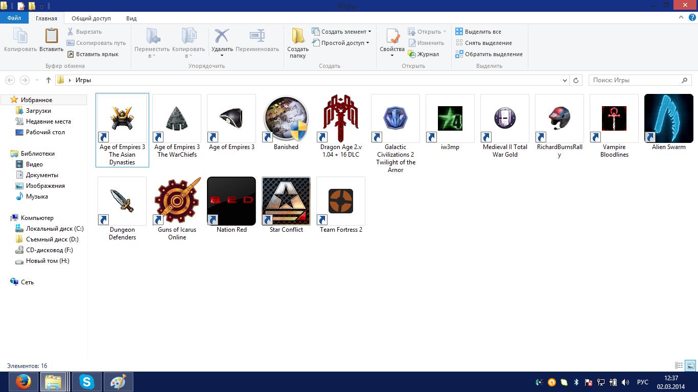Select the Star Conflict shortcut

point(286,201)
